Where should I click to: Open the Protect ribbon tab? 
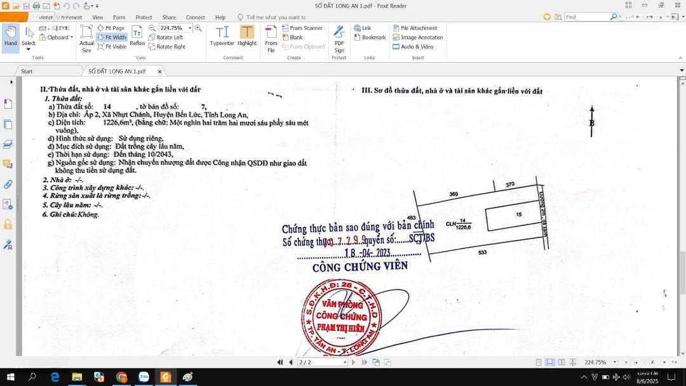click(144, 17)
